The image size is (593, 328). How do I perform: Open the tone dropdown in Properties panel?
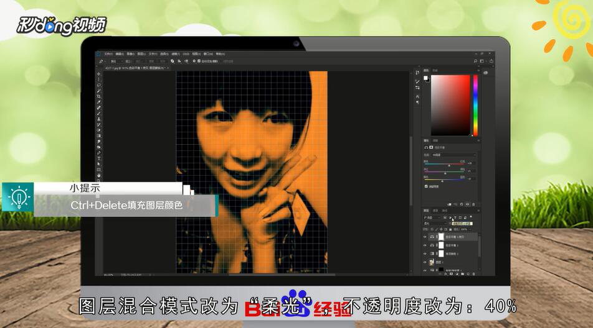coord(453,155)
